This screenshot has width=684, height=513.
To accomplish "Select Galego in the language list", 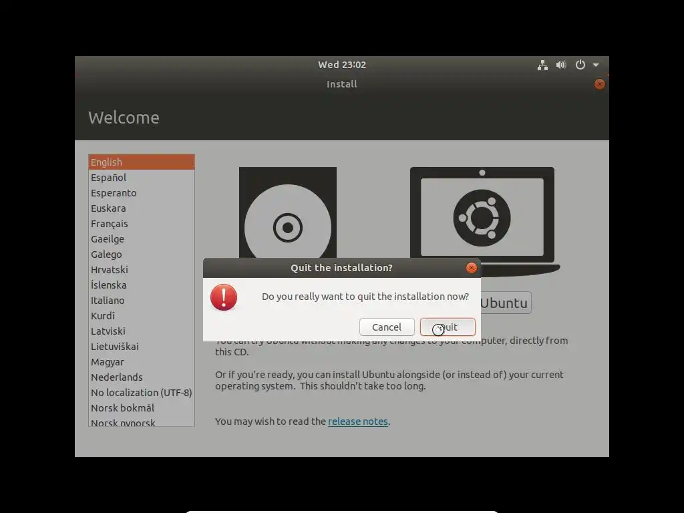I will pos(142,254).
